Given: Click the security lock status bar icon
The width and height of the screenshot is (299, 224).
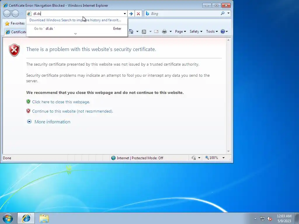Looking at the screenshot, I should pyautogui.click(x=194, y=158).
